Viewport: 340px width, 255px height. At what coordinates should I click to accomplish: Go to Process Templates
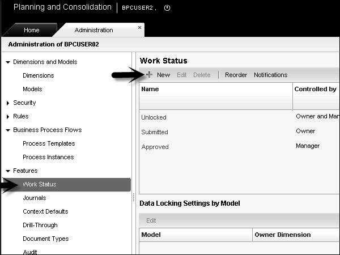click(48, 143)
